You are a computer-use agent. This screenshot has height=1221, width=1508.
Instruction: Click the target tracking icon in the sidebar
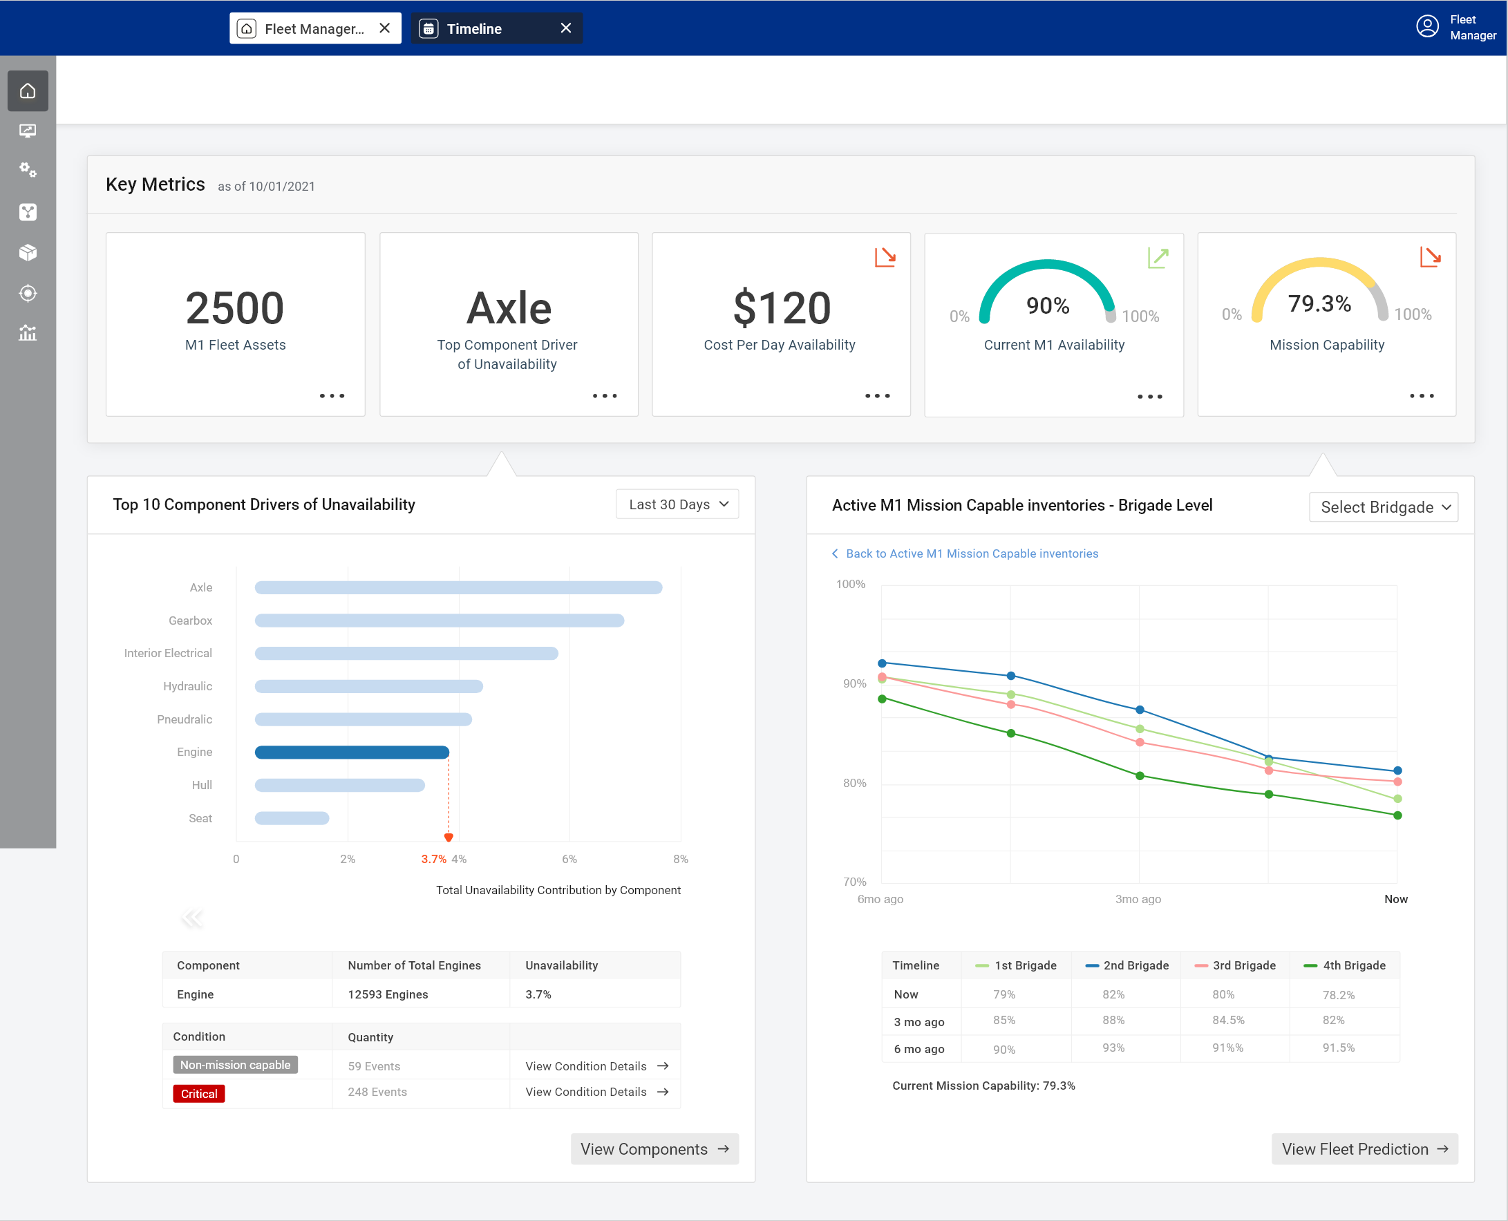pyautogui.click(x=28, y=293)
